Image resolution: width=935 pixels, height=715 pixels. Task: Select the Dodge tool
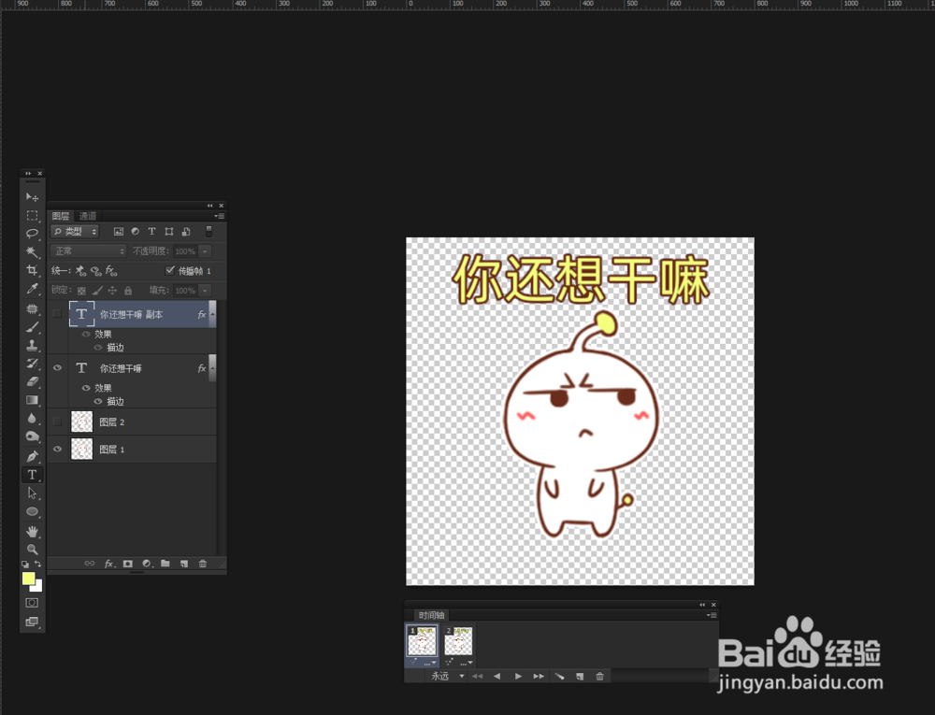pos(32,436)
